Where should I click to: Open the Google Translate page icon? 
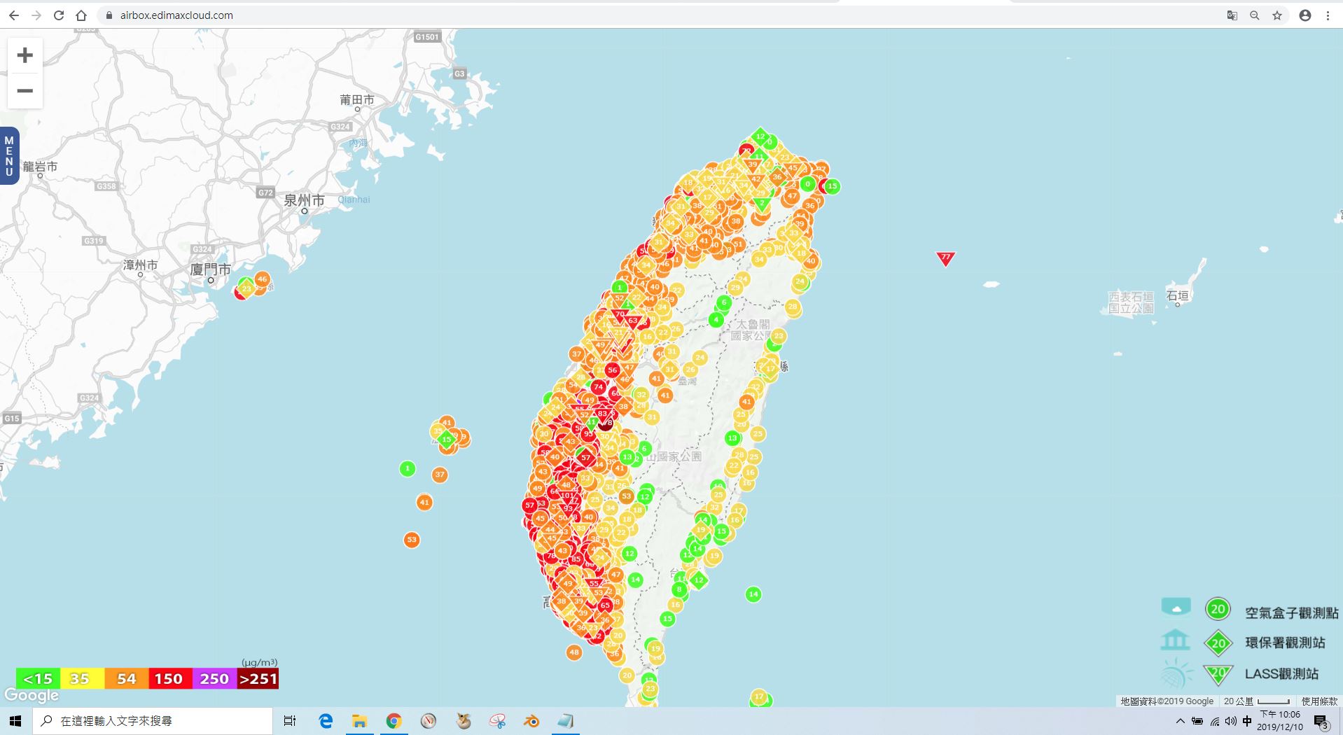[1232, 15]
